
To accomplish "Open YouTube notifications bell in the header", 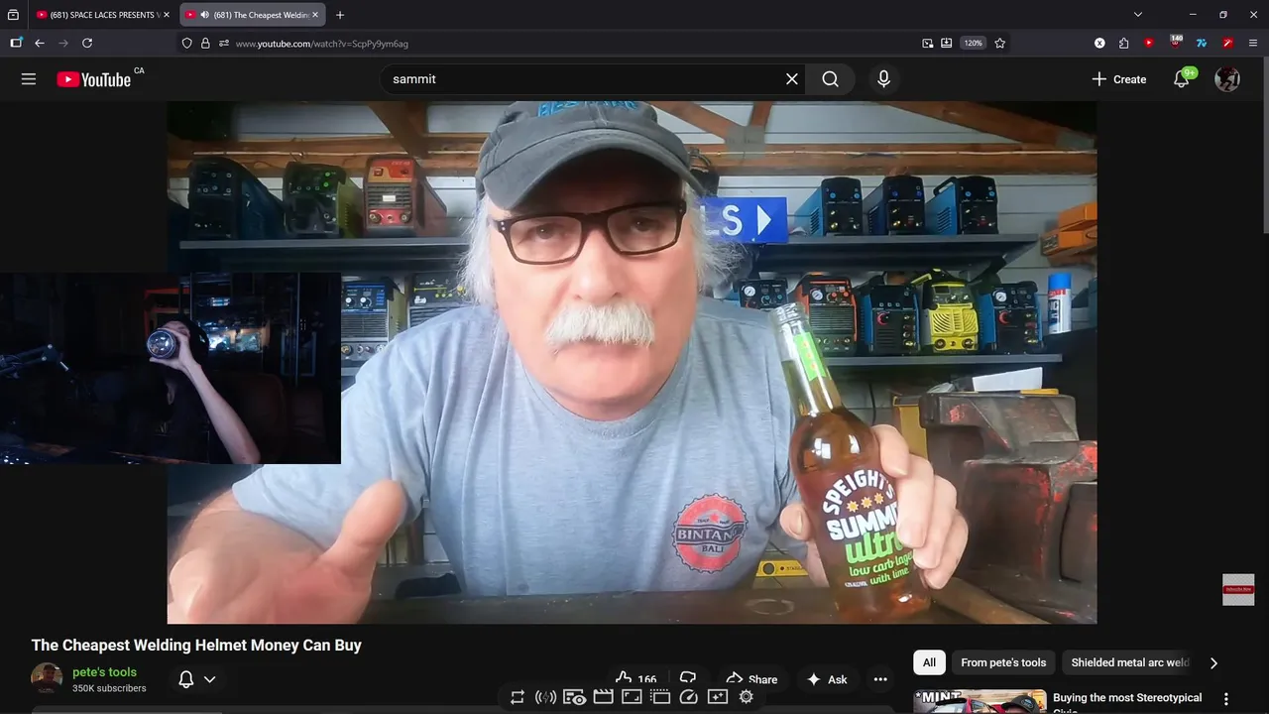I will [x=1182, y=79].
